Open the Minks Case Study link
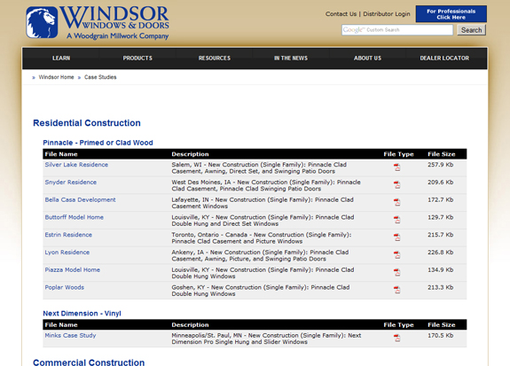The width and height of the screenshot is (510, 366). pyautogui.click(x=70, y=335)
